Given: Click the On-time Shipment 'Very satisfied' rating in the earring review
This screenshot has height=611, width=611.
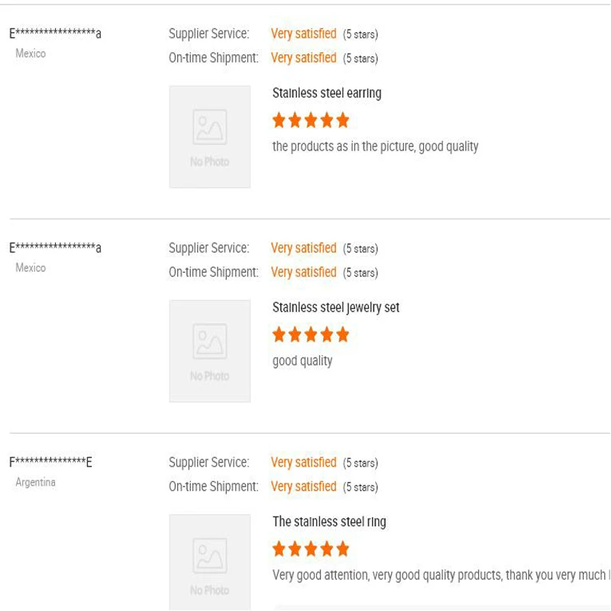Looking at the screenshot, I should 304,58.
